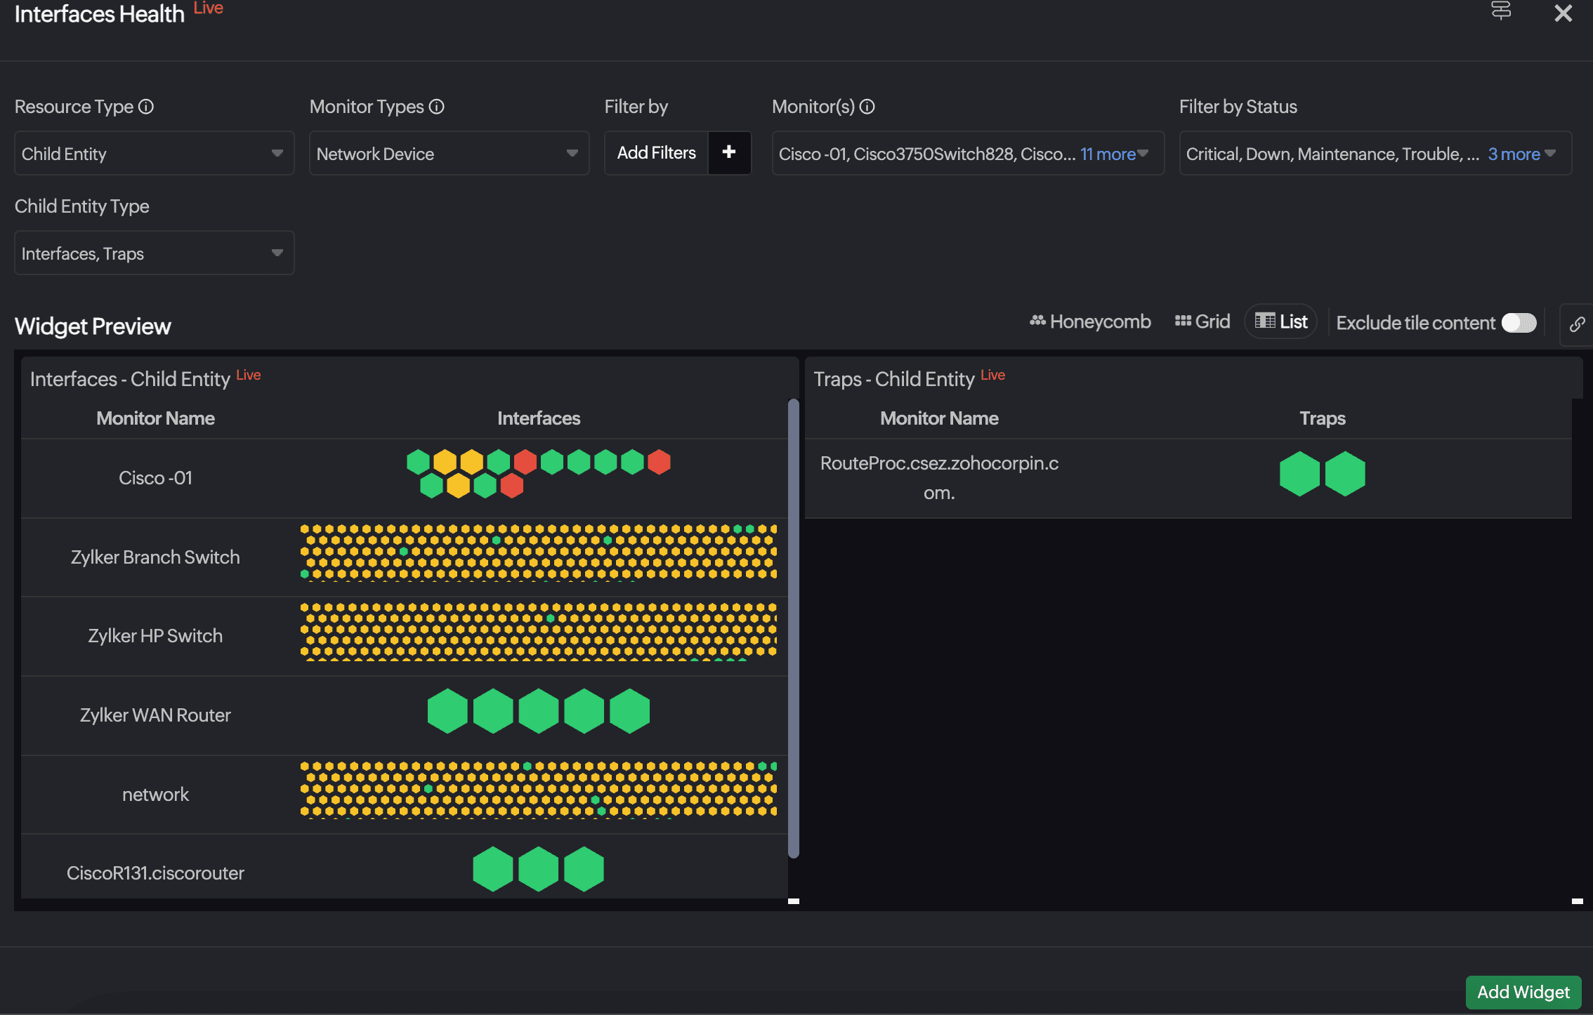Viewport: 1593px width, 1015px height.
Task: Click first green hexagon for Zylker WAN Router
Action: tap(447, 711)
